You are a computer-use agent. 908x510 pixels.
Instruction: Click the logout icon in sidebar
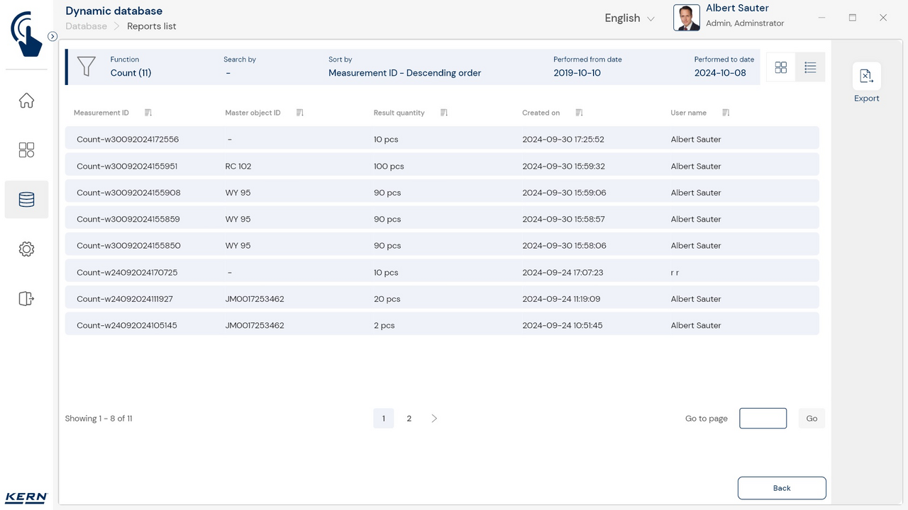[x=26, y=299]
